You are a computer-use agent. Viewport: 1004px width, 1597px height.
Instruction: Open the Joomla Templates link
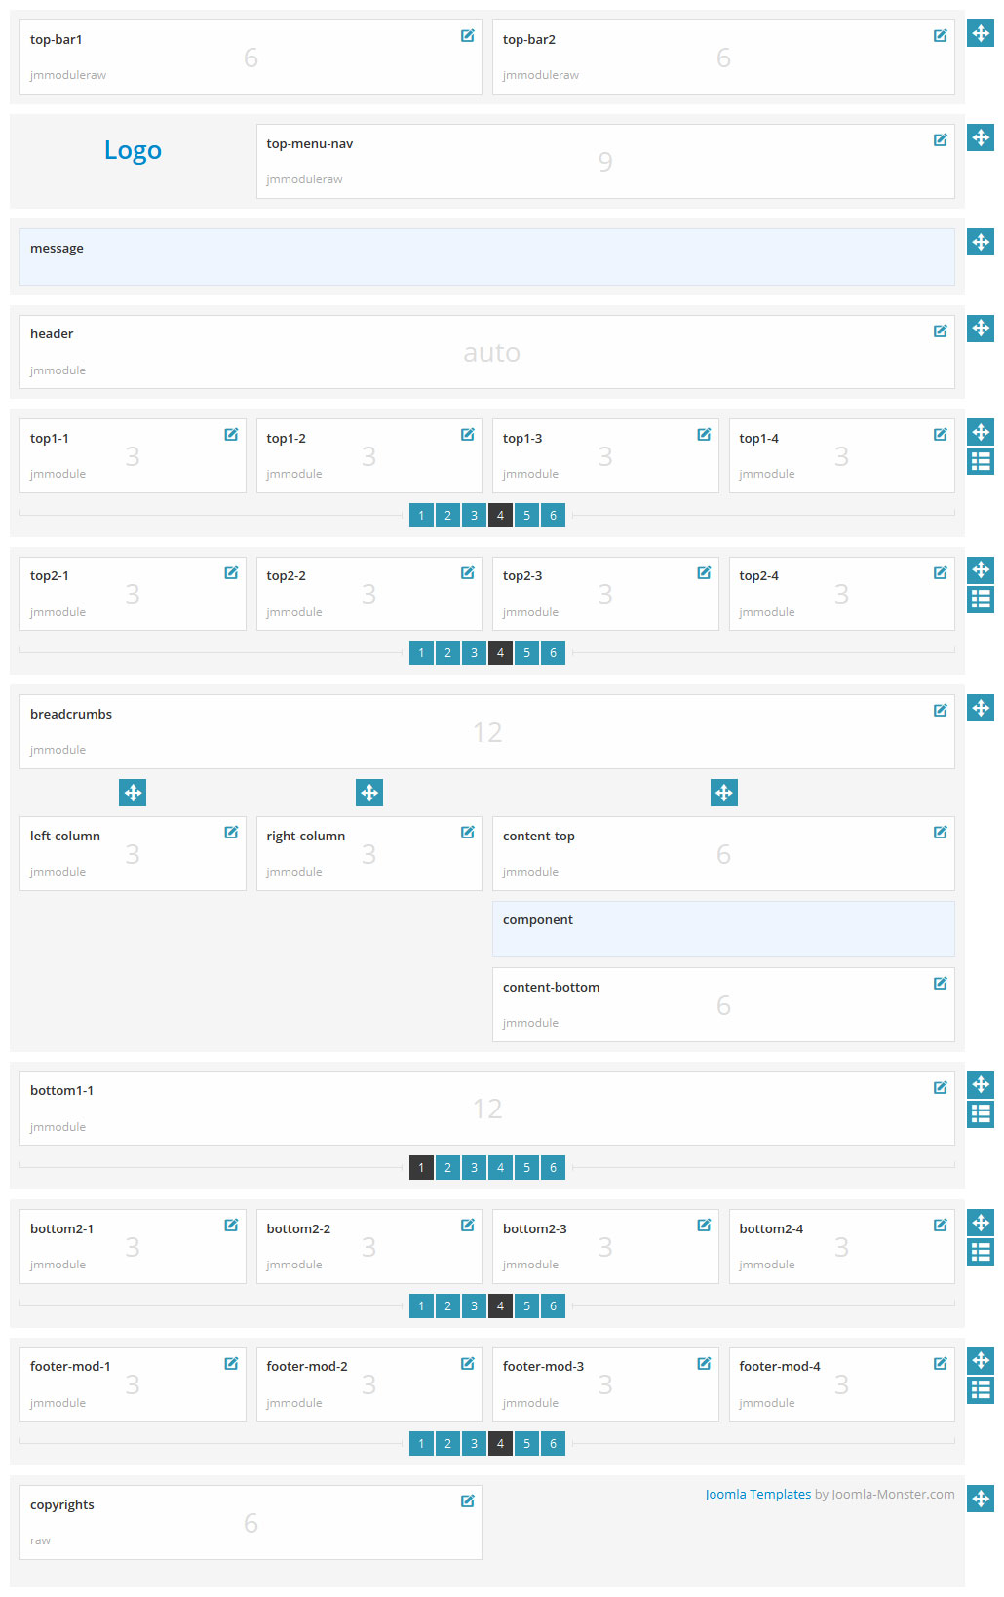coord(757,1494)
